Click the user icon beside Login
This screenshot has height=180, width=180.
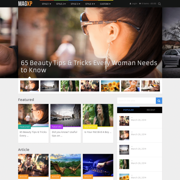click(130, 4)
